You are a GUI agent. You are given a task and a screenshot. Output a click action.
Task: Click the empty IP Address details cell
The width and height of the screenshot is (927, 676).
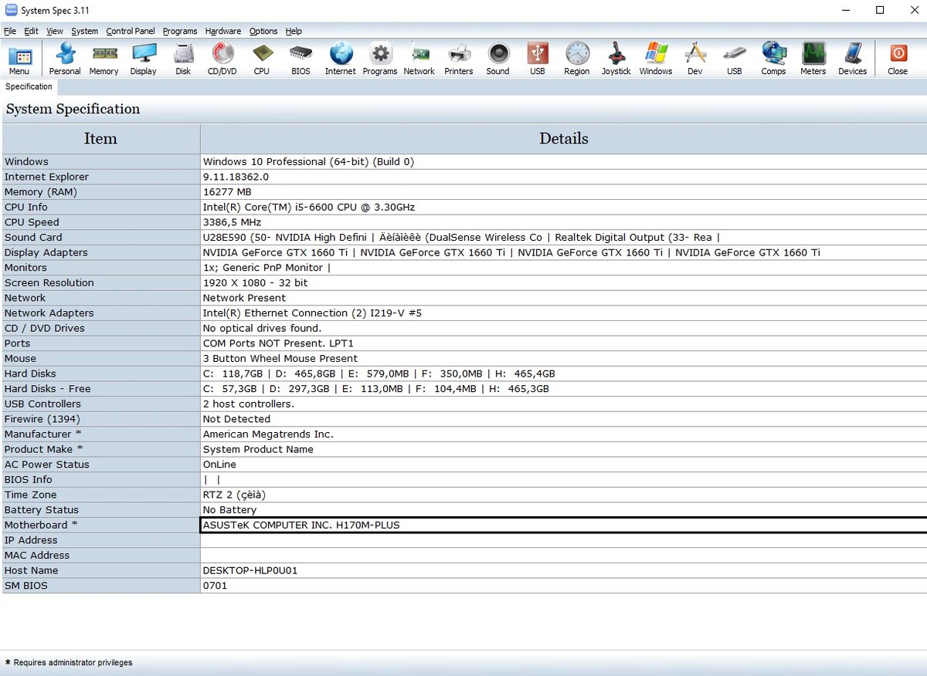coord(564,540)
